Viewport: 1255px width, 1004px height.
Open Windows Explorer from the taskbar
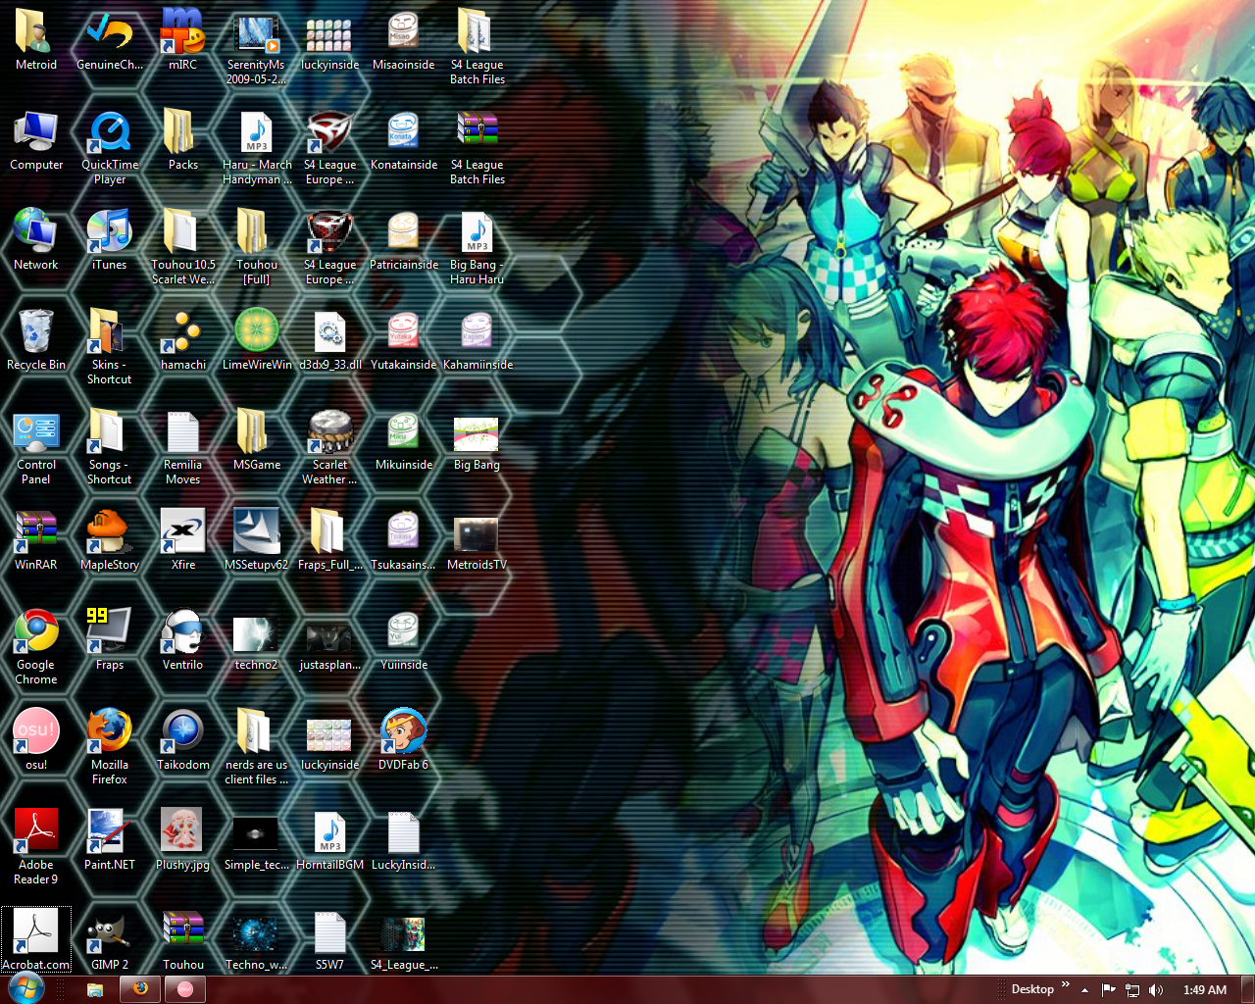coord(95,990)
